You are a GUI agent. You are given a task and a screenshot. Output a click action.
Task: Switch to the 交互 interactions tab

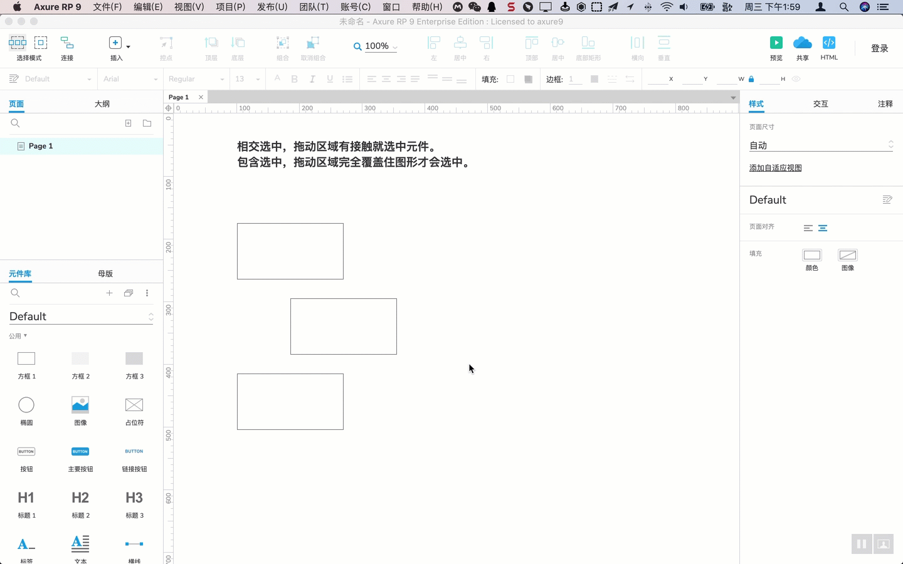[821, 104]
